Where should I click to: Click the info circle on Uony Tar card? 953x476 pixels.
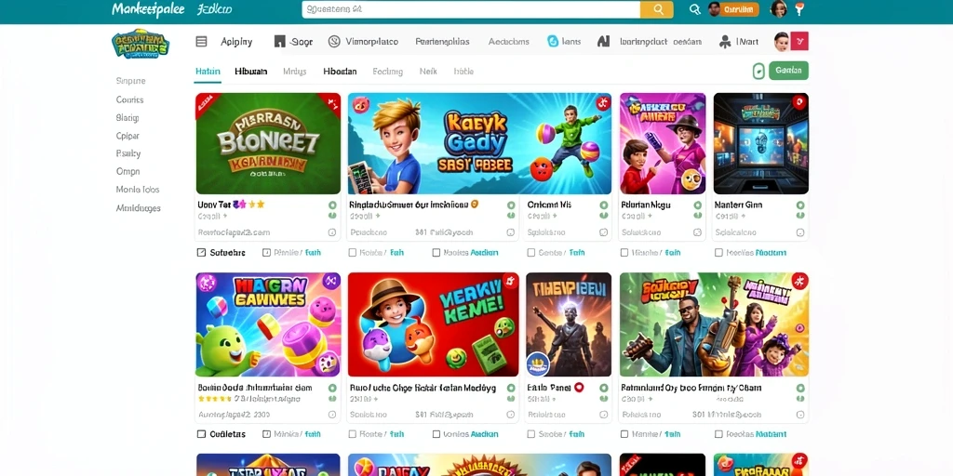[x=332, y=232]
